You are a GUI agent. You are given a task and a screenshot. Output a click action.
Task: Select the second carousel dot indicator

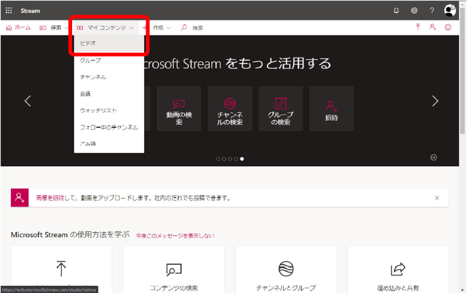(224, 159)
